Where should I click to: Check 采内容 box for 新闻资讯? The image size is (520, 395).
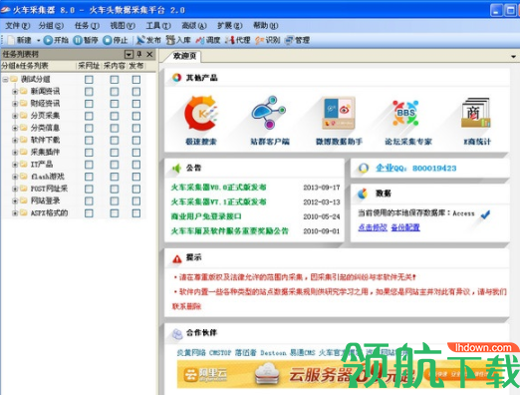pyautogui.click(x=115, y=92)
